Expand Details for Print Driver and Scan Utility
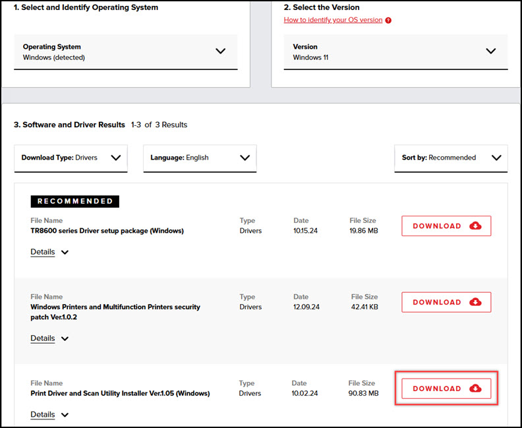522x428 pixels. tap(43, 415)
